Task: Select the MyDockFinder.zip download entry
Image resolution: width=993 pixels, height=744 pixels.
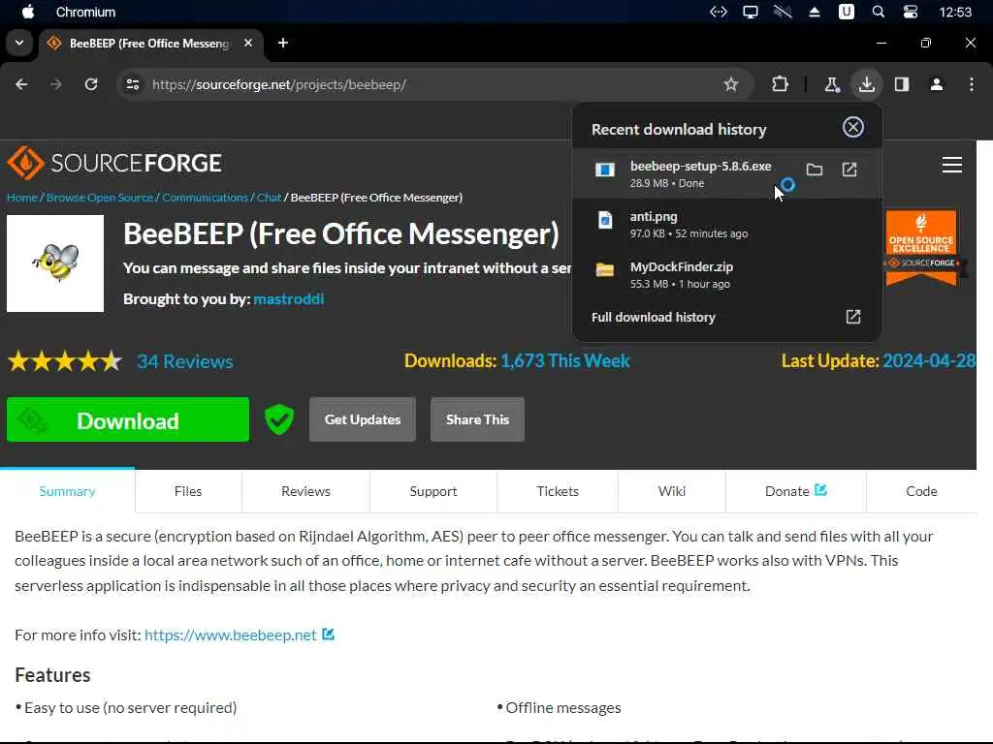Action: (727, 275)
